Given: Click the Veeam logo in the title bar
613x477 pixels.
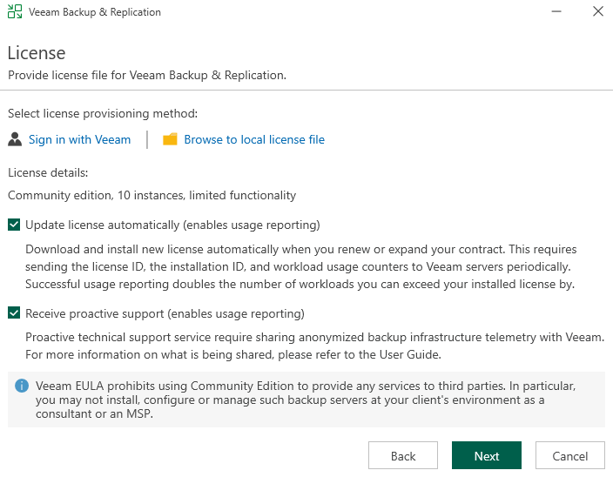Looking at the screenshot, I should pyautogui.click(x=14, y=12).
